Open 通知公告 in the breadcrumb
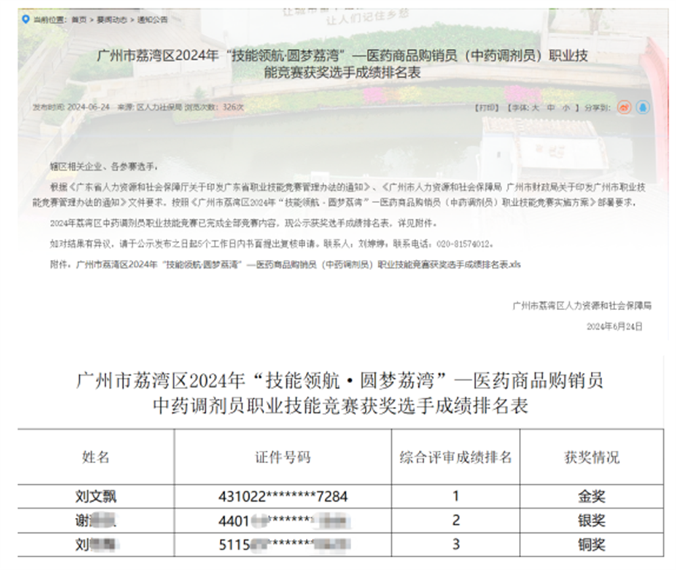This screenshot has width=676, height=570. [x=152, y=20]
